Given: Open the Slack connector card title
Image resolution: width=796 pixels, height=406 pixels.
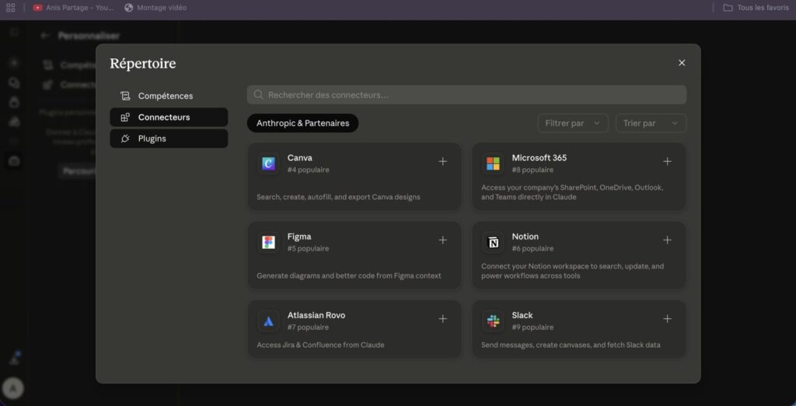Looking at the screenshot, I should click(522, 316).
